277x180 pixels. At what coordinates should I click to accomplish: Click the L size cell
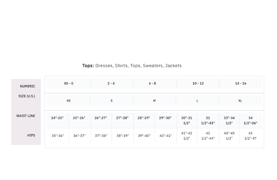tap(197, 101)
